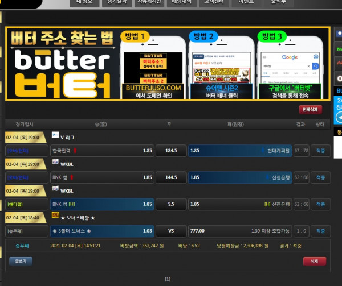
Task: Click the flag icon beside the first WKBL heading
Action: 55,163
